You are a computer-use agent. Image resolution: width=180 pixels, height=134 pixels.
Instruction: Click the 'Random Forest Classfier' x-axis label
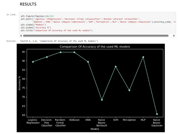click(x=60, y=123)
